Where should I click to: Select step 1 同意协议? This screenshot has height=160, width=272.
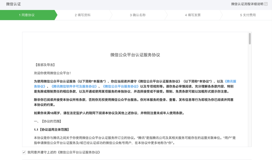27,15
